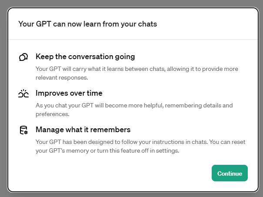This screenshot has width=263, height=197.
Task: Click the Improves over time heading
Action: [x=69, y=93]
